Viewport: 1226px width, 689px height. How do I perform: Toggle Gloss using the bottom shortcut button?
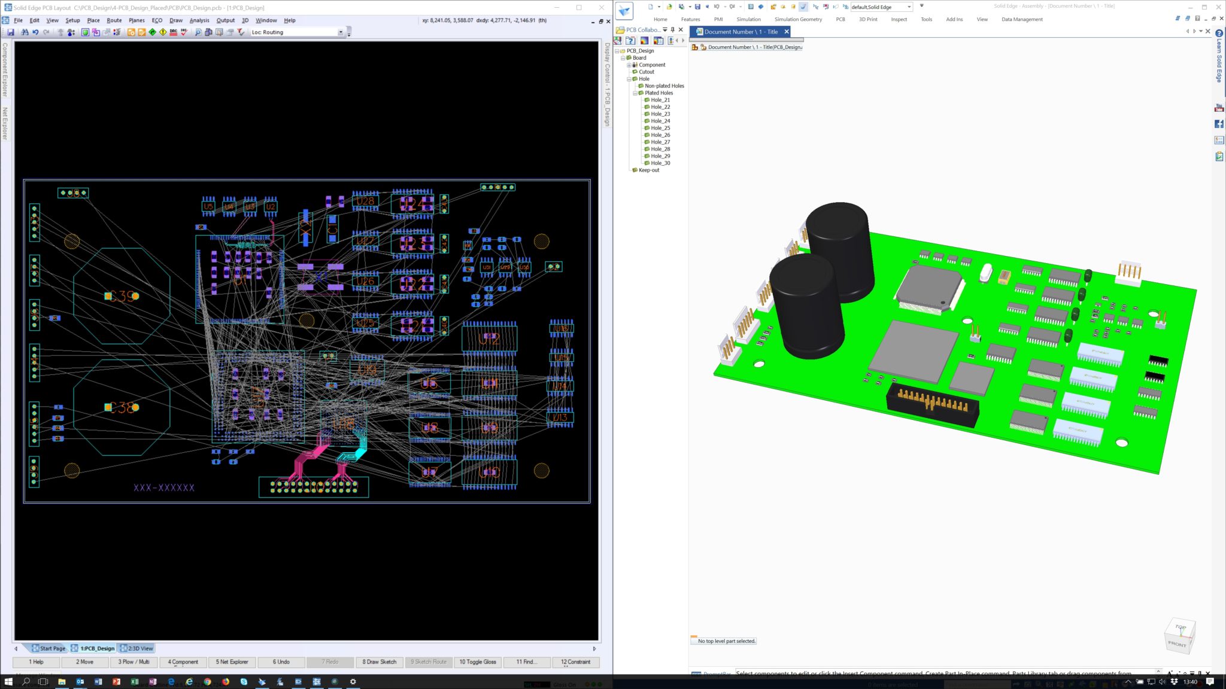pos(478,662)
